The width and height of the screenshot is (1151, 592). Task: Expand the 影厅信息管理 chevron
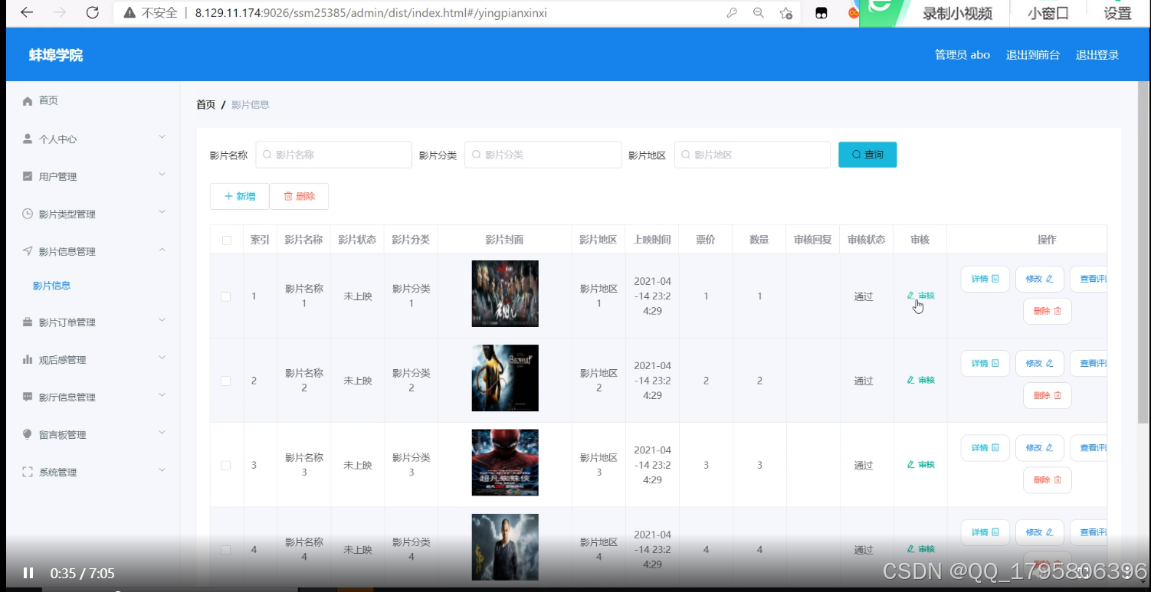click(x=162, y=395)
